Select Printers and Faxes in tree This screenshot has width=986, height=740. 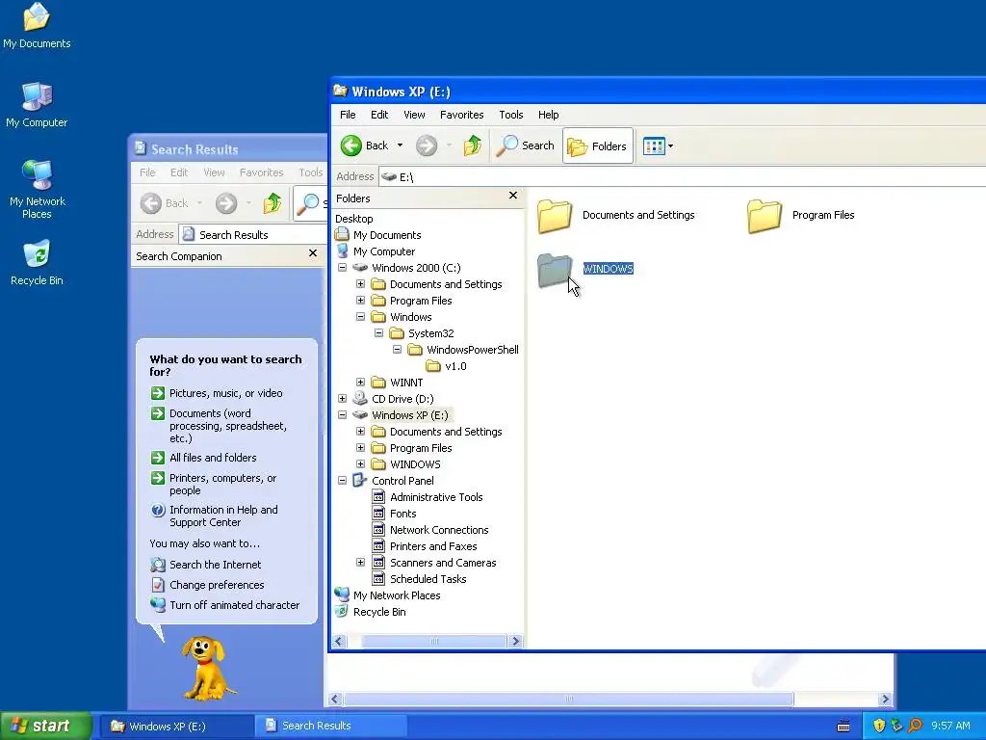coord(433,546)
